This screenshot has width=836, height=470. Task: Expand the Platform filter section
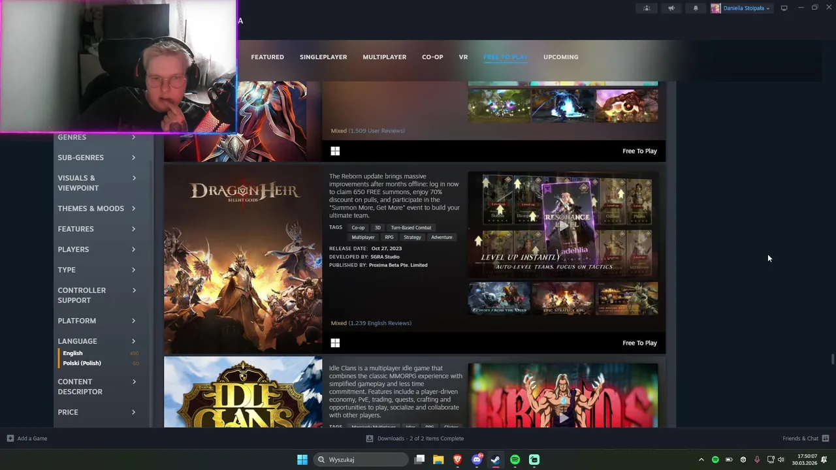[97, 321]
